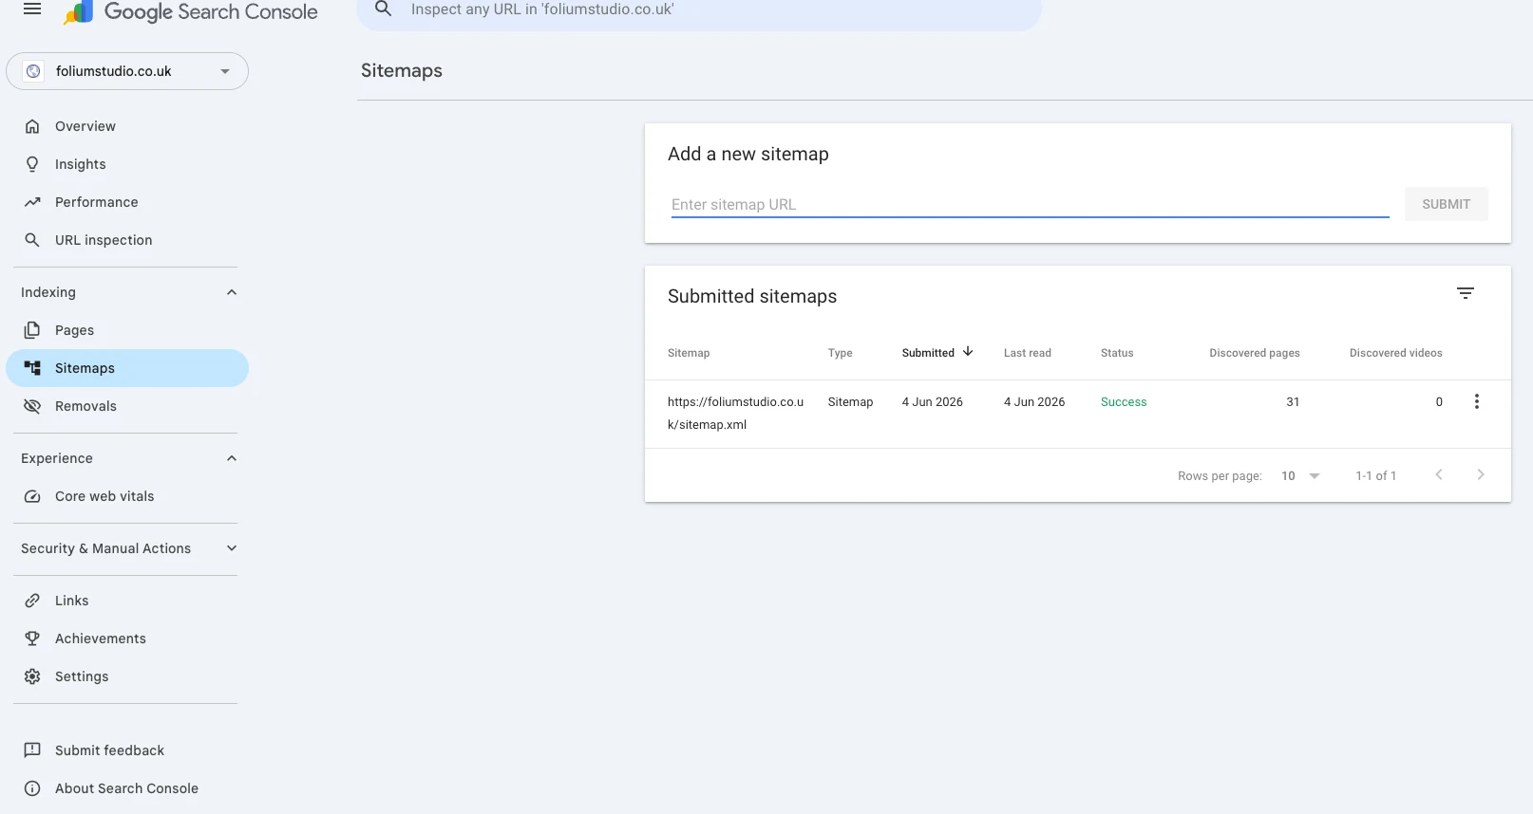Collapse the Experience section
The height and width of the screenshot is (814, 1533).
coord(232,458)
